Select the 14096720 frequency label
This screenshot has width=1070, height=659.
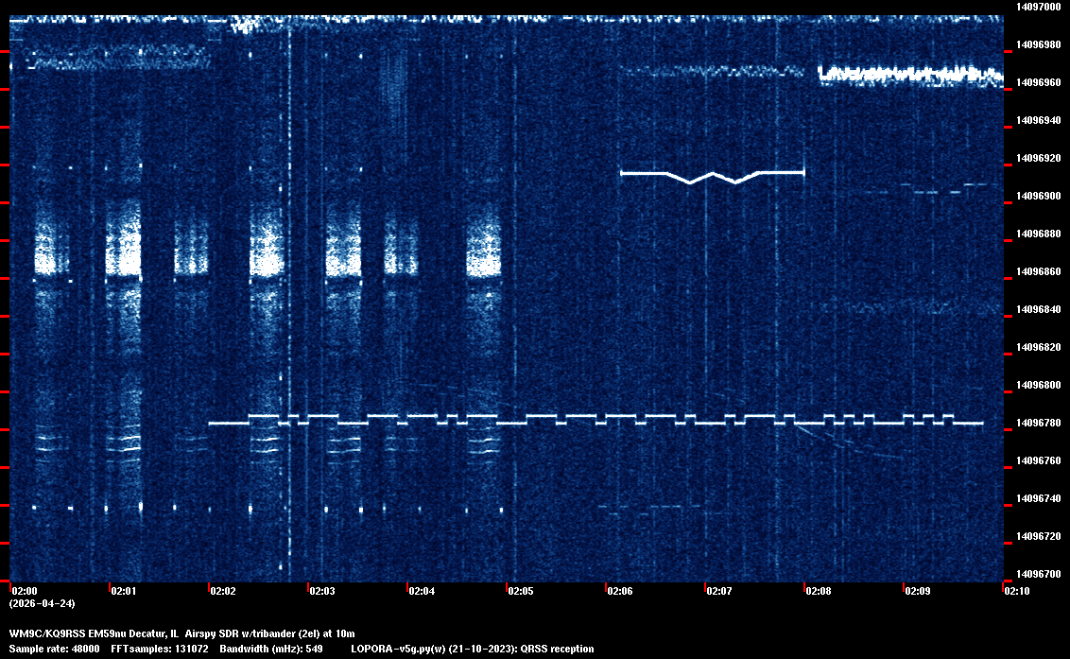pos(1038,536)
